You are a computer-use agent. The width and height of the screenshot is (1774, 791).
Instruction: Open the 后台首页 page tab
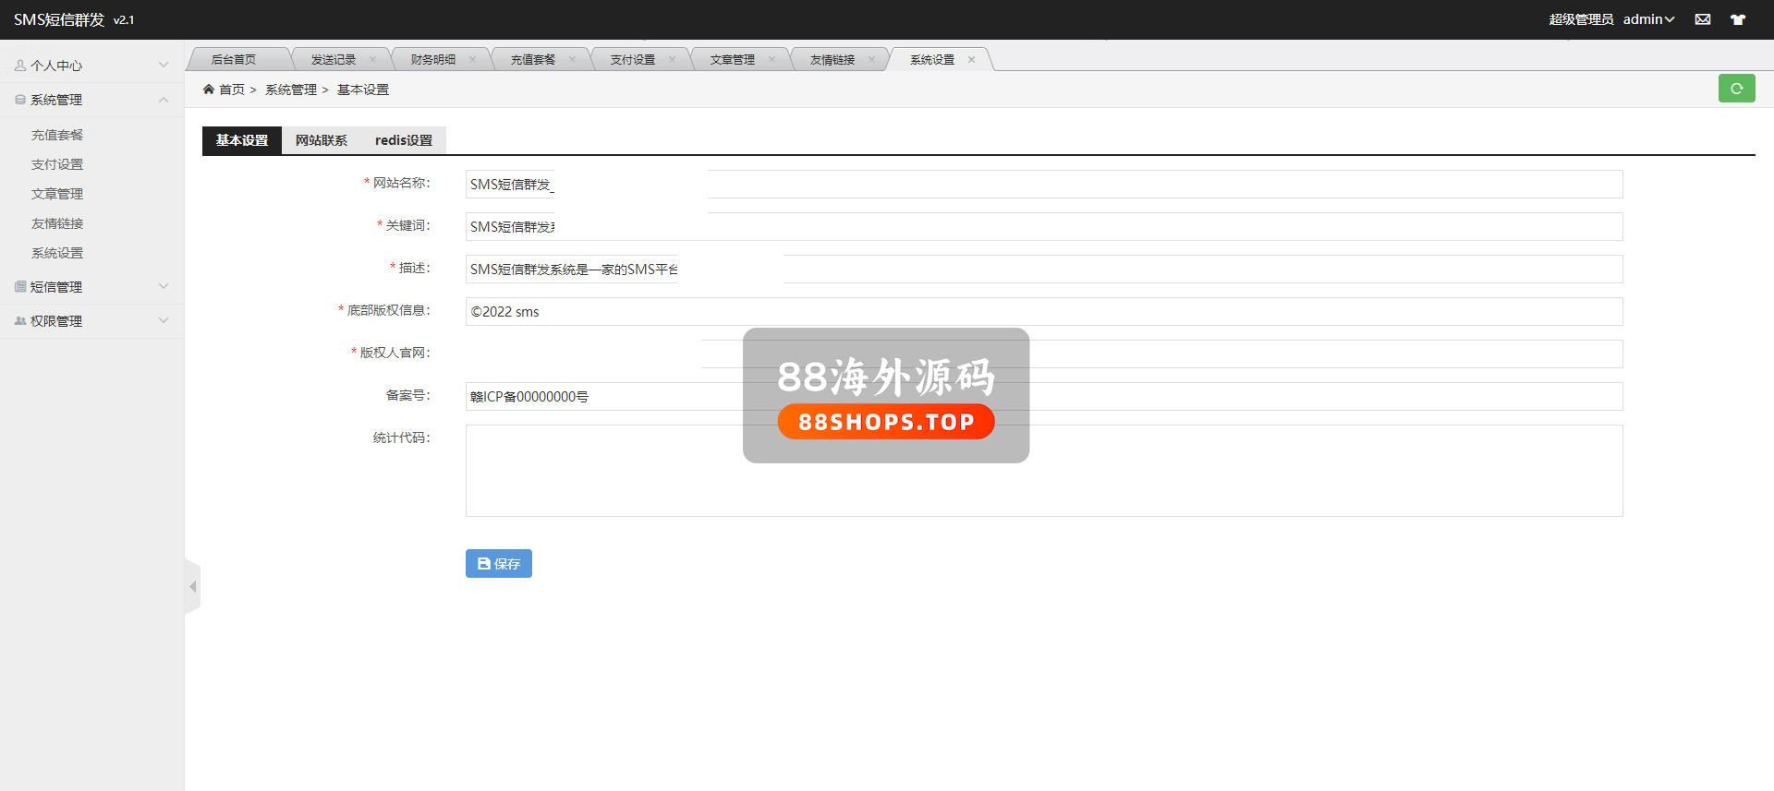[234, 60]
